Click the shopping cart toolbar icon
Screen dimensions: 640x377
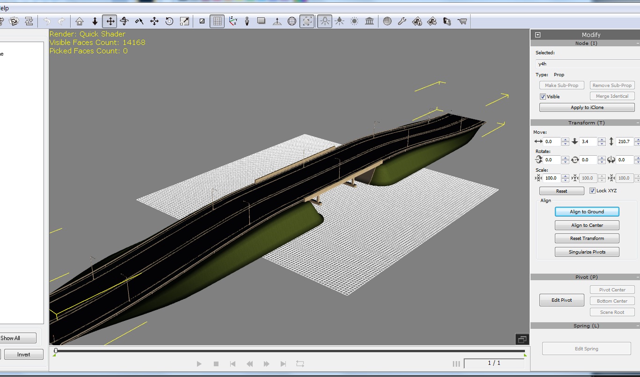[462, 21]
